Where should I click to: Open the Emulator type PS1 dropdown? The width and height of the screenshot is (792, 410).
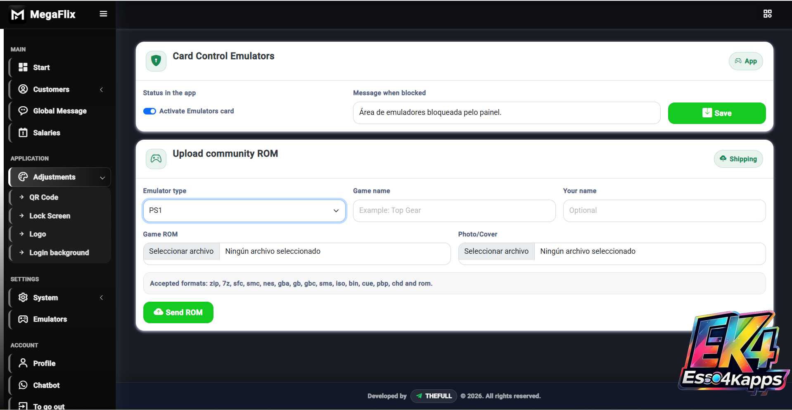[244, 211]
